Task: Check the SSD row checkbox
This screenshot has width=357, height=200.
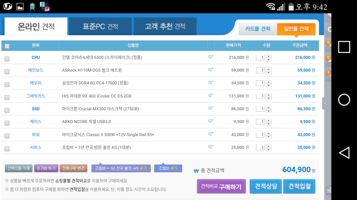Action: (7, 110)
